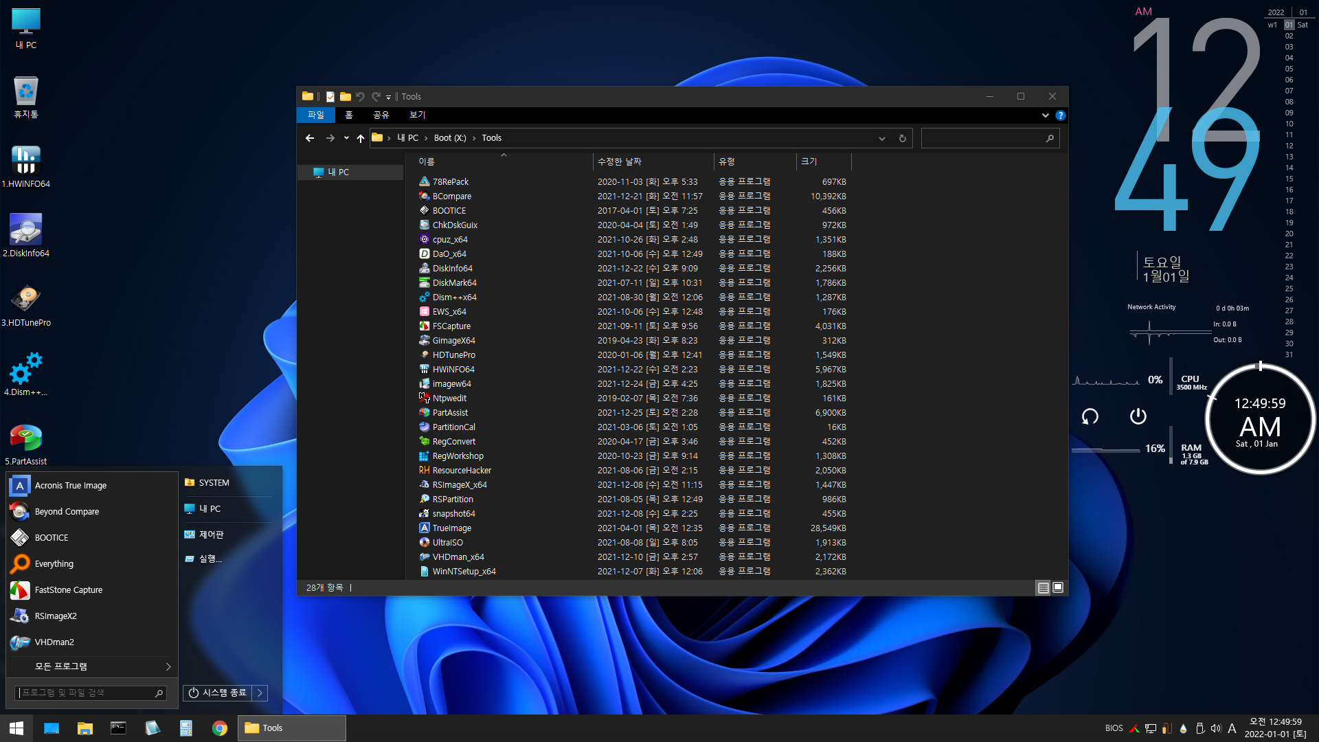Open Beyond Compare from the start menu

coord(92,512)
